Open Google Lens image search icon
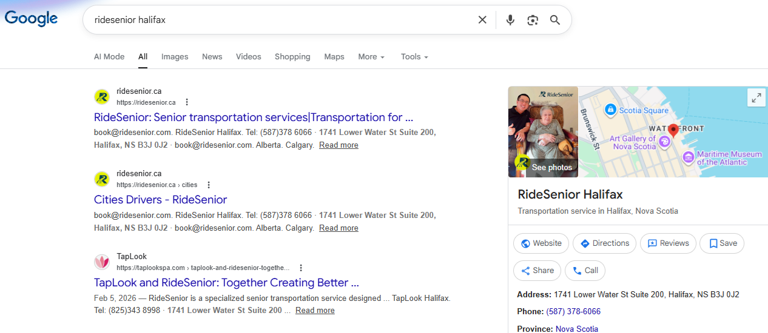This screenshot has height=333, width=768. (x=533, y=20)
